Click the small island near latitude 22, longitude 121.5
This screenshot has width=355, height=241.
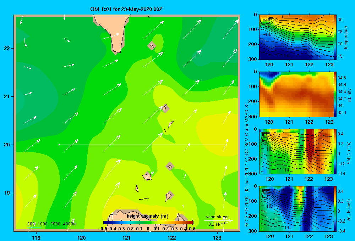click(x=152, y=46)
